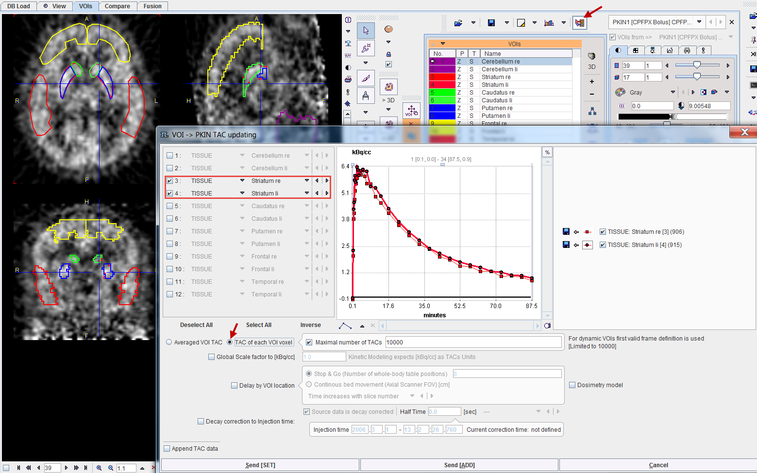Click the move VOI crosshair tool

pos(411,111)
